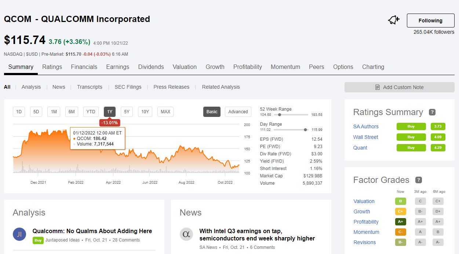Image resolution: width=459 pixels, height=254 pixels.
Task: Select the Profitability tab
Action: [x=248, y=67]
